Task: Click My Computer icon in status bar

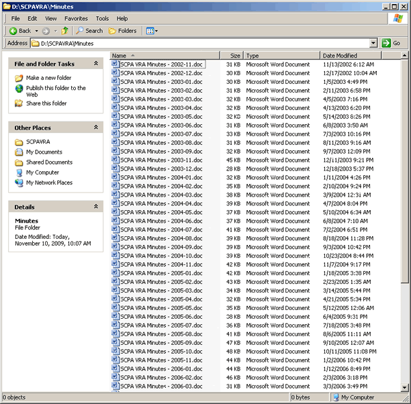Action: tap(336, 397)
